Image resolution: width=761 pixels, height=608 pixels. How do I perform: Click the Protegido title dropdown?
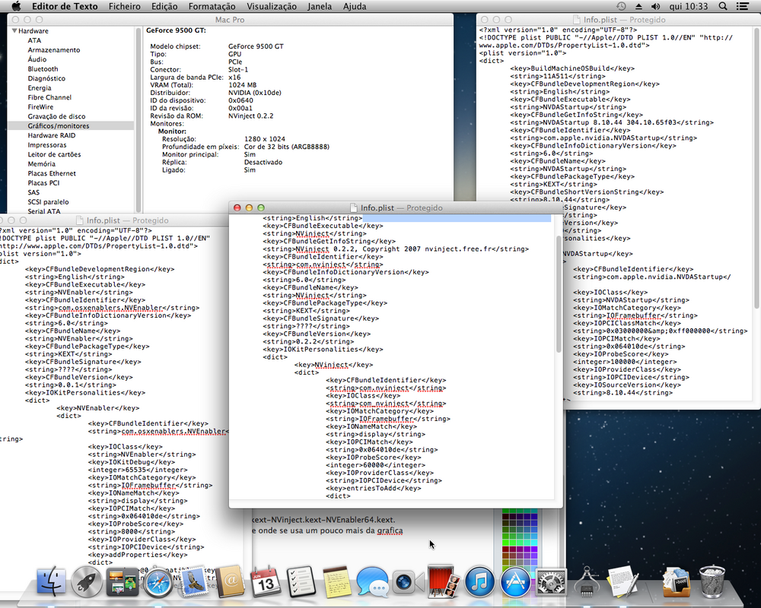tap(423, 207)
